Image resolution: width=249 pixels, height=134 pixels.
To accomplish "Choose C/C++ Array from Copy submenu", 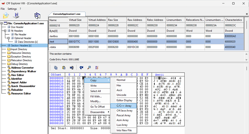I will pos(124,106).
